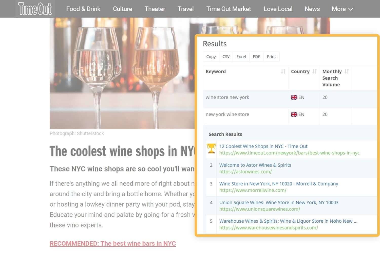Click the trophy icon for top result
Image resolution: width=380 pixels, height=256 pixels.
[211, 149]
